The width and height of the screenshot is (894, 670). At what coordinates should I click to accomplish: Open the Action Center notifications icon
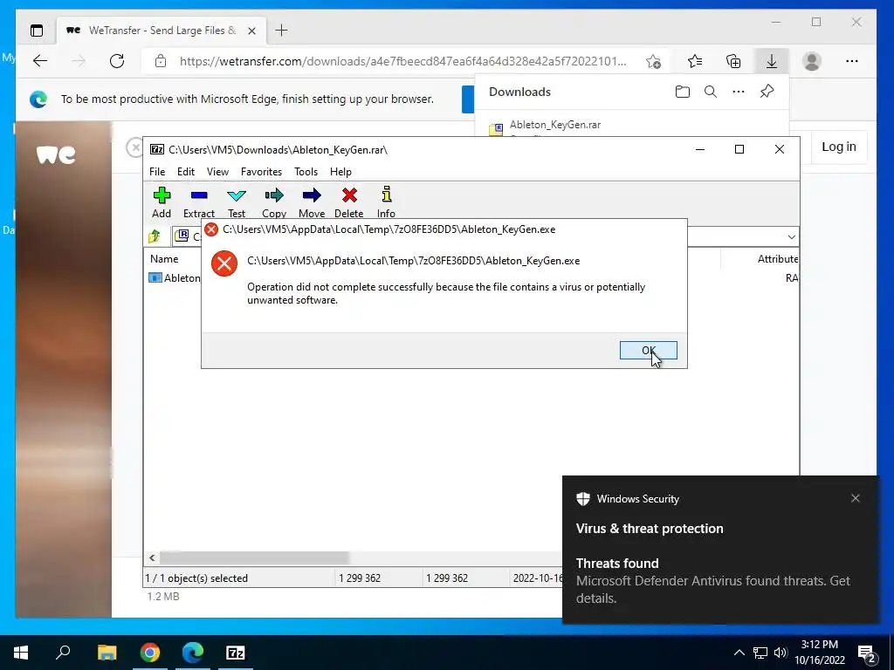[868, 653]
